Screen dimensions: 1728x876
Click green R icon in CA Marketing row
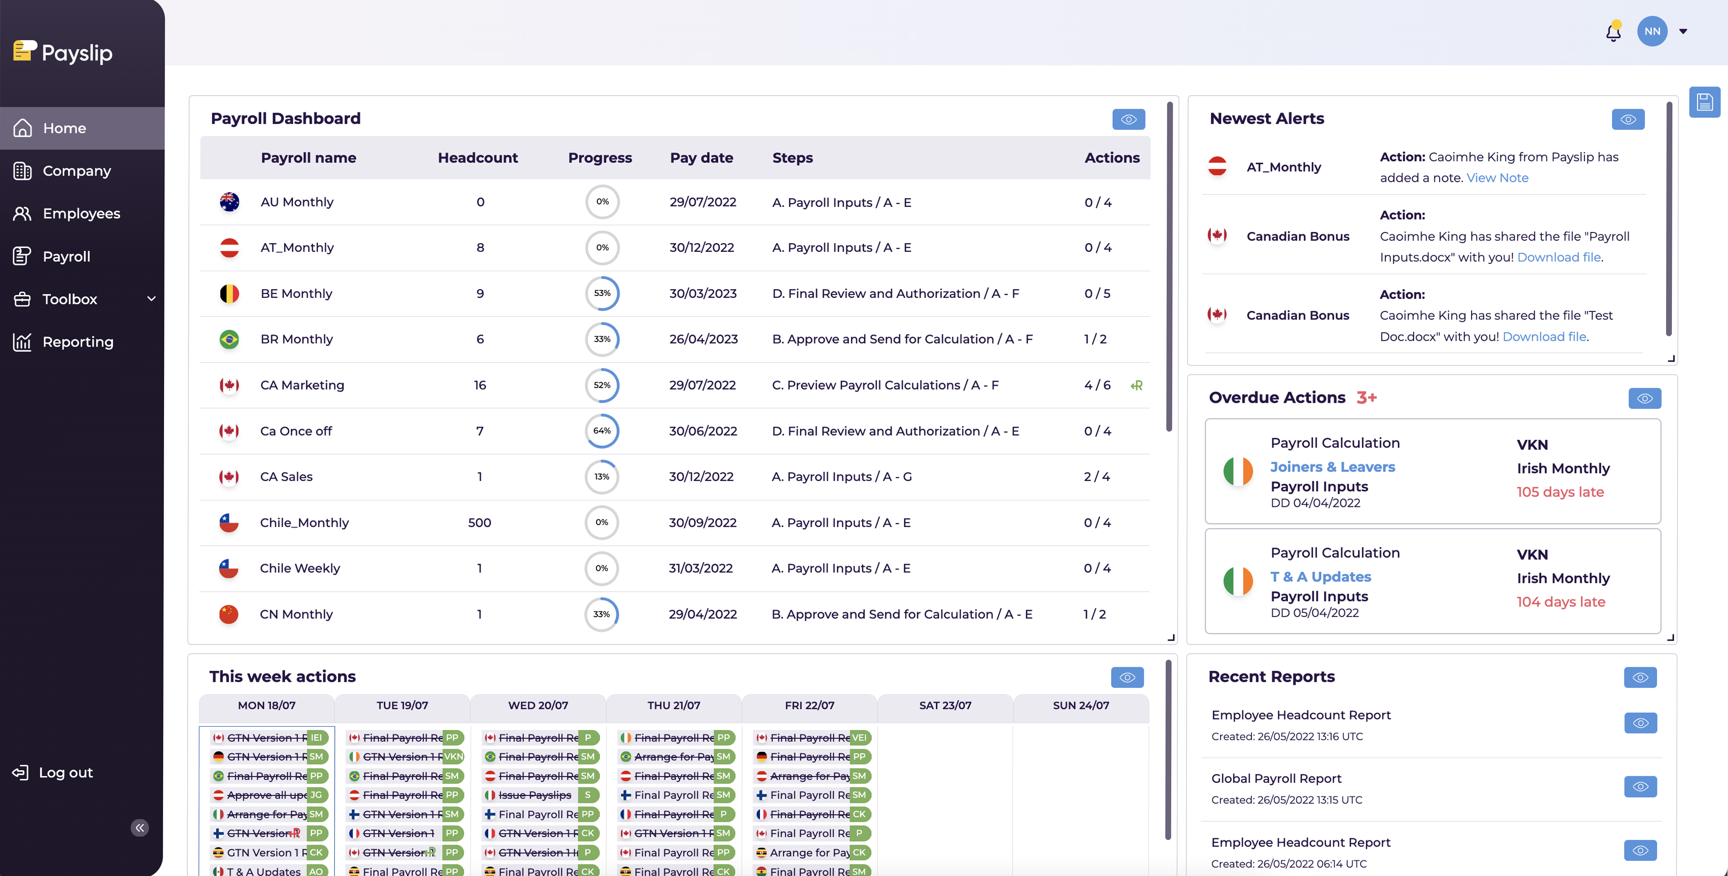(x=1136, y=385)
